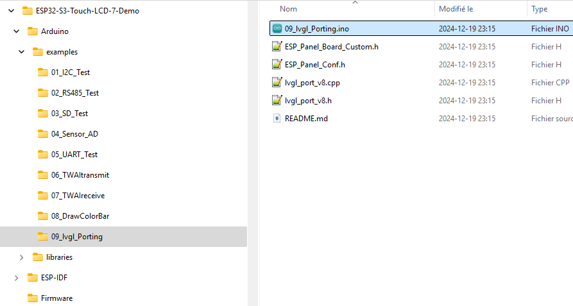This screenshot has height=306, width=573.
Task: Click the 09_lvgl_Porting folder icon in tree
Action: [43, 237]
